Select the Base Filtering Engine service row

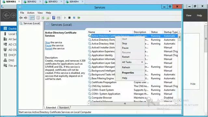click(x=133, y=78)
